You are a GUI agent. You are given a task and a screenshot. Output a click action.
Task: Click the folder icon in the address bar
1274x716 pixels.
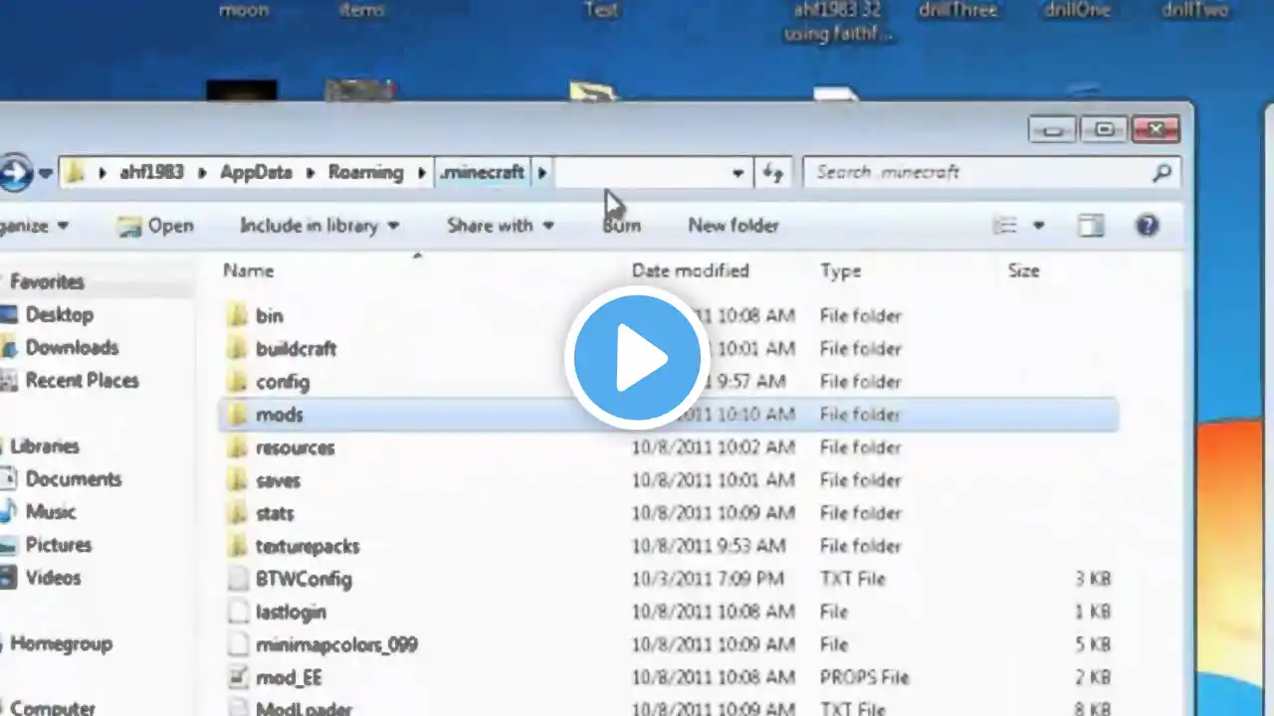(75, 172)
